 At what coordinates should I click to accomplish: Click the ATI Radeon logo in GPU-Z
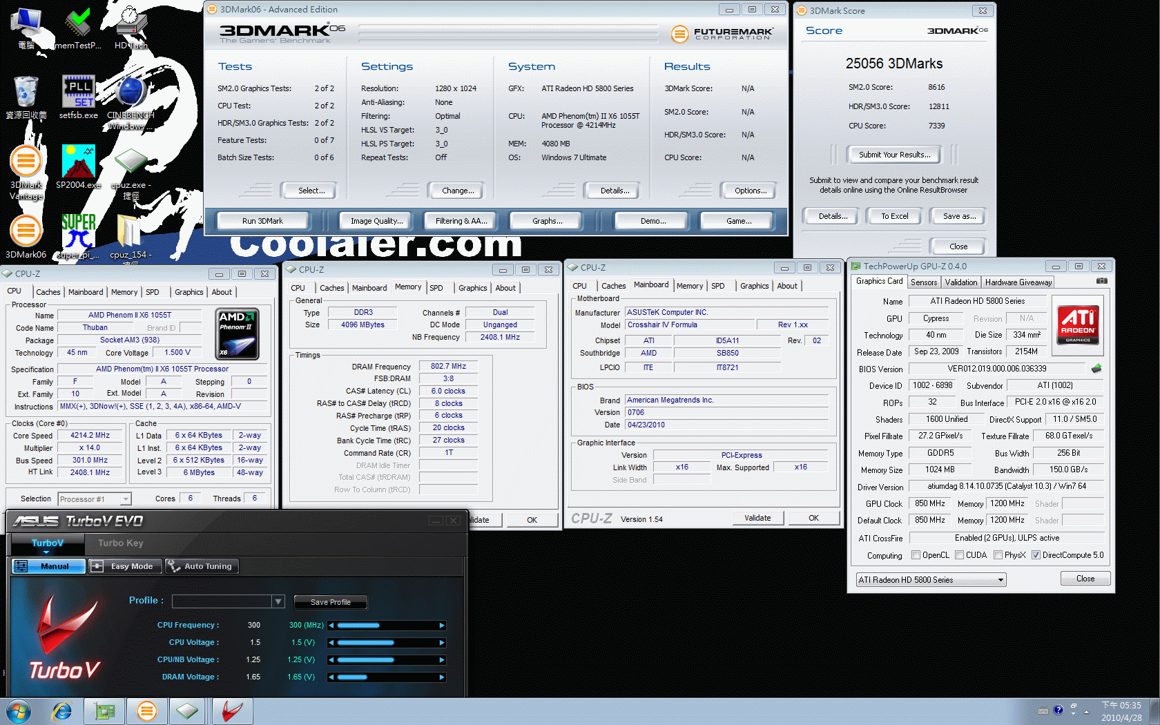pos(1078,325)
